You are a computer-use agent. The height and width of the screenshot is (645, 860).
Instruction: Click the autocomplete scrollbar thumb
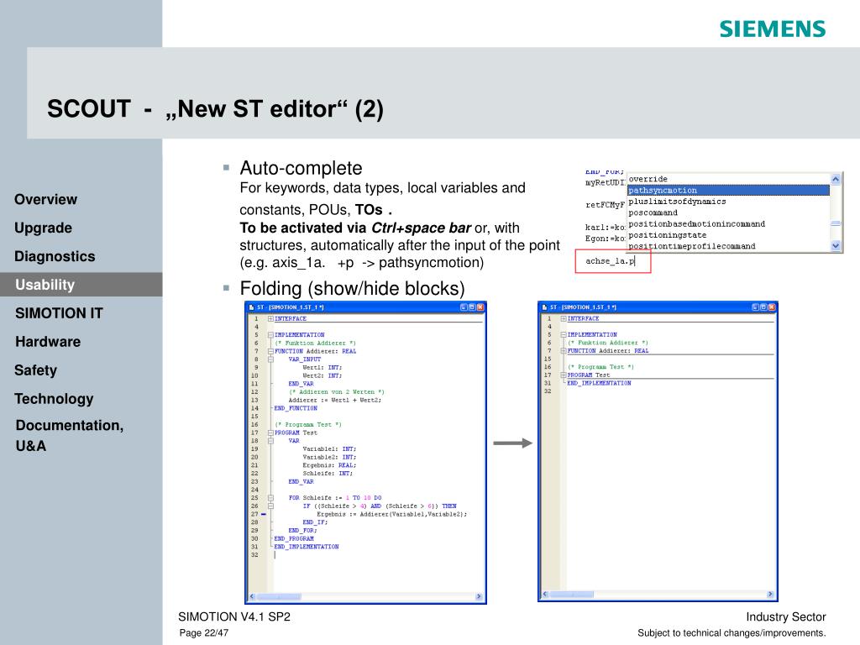pos(836,223)
